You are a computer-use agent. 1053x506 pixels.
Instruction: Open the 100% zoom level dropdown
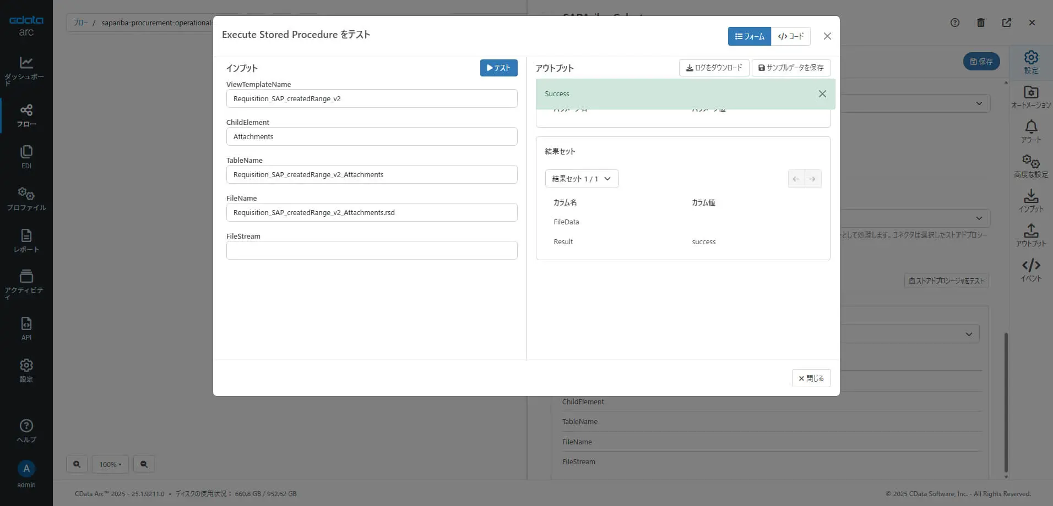110,464
